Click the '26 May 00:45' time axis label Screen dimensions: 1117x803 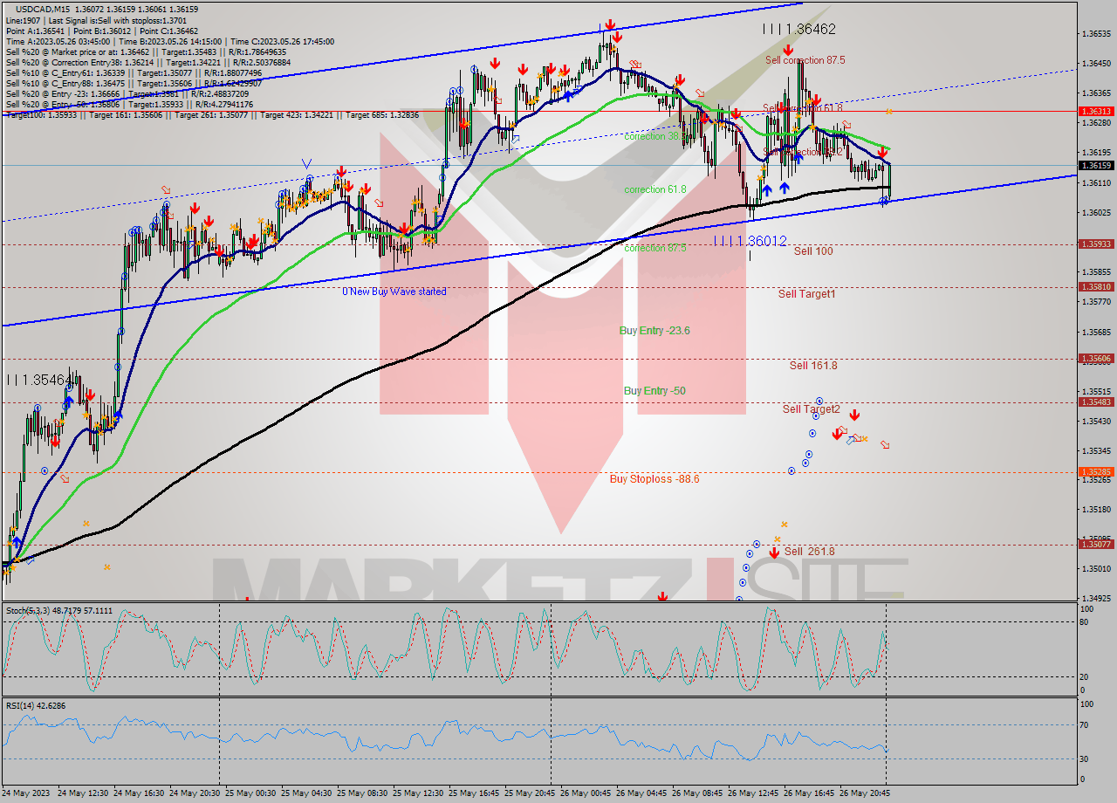click(586, 793)
